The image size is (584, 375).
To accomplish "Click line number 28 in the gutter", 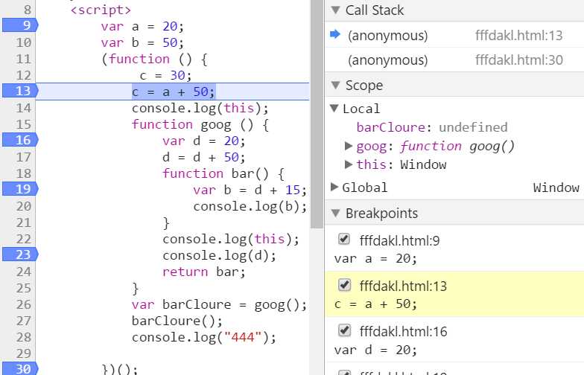I will (x=24, y=337).
